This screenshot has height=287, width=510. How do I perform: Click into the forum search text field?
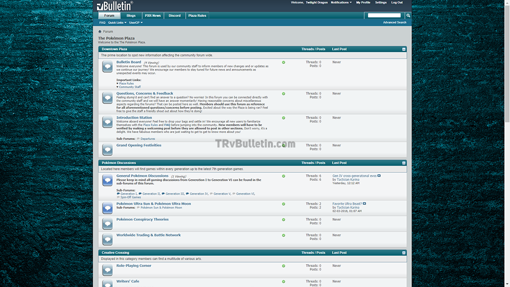point(383,15)
